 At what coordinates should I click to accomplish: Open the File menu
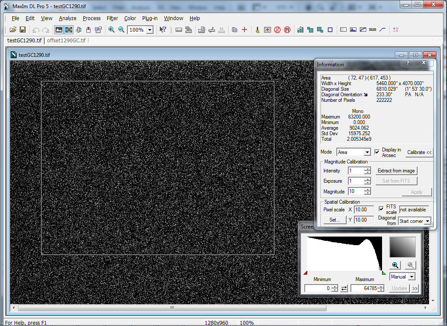[15, 18]
